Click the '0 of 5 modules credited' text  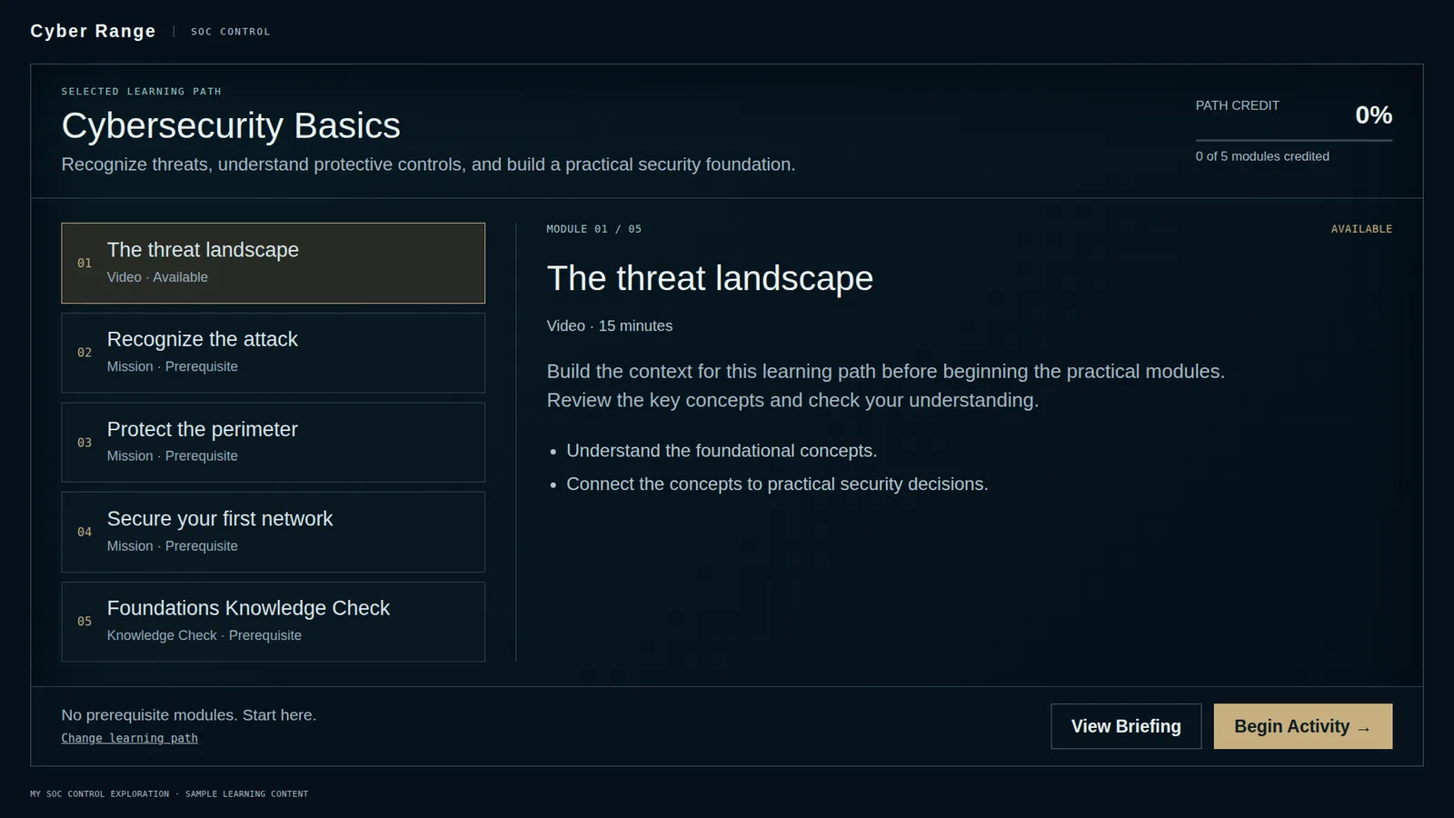[1262, 156]
